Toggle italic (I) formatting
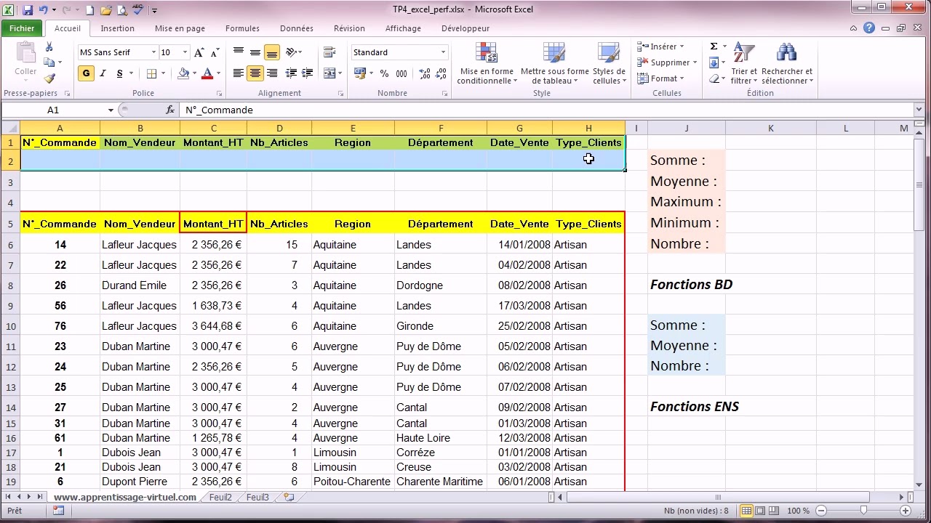Screen dimensions: 931x523 [103, 73]
